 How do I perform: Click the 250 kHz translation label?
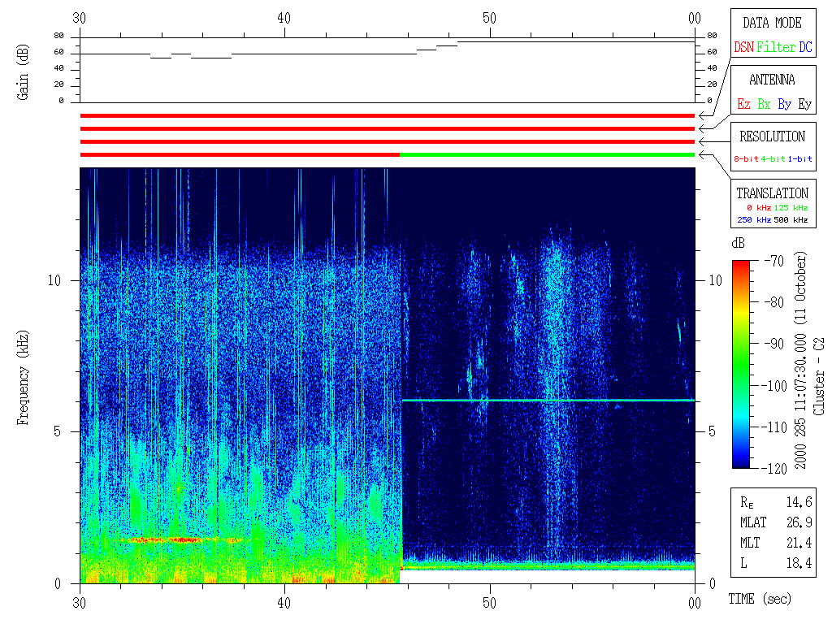(x=752, y=220)
